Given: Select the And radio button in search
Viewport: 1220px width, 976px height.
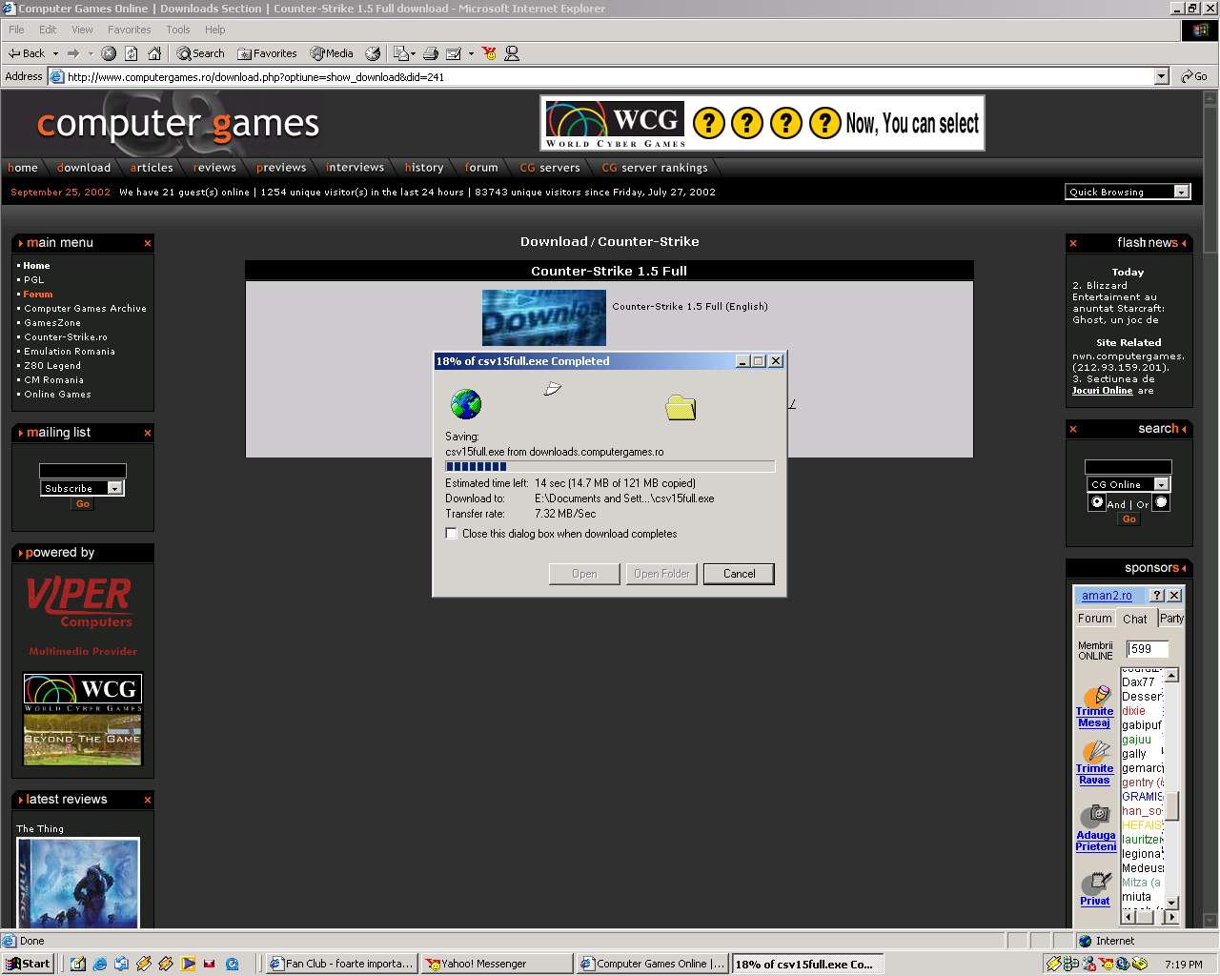Looking at the screenshot, I should 1097,502.
